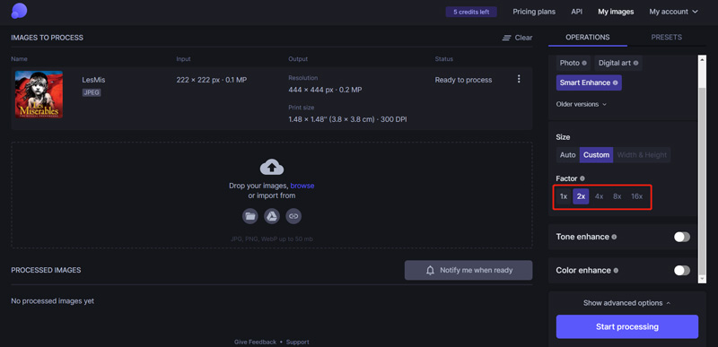718x347 pixels.
Task: Click the Clear list icon
Action: click(x=506, y=38)
